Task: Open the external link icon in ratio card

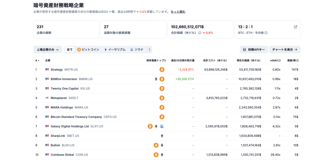Action: [296, 27]
